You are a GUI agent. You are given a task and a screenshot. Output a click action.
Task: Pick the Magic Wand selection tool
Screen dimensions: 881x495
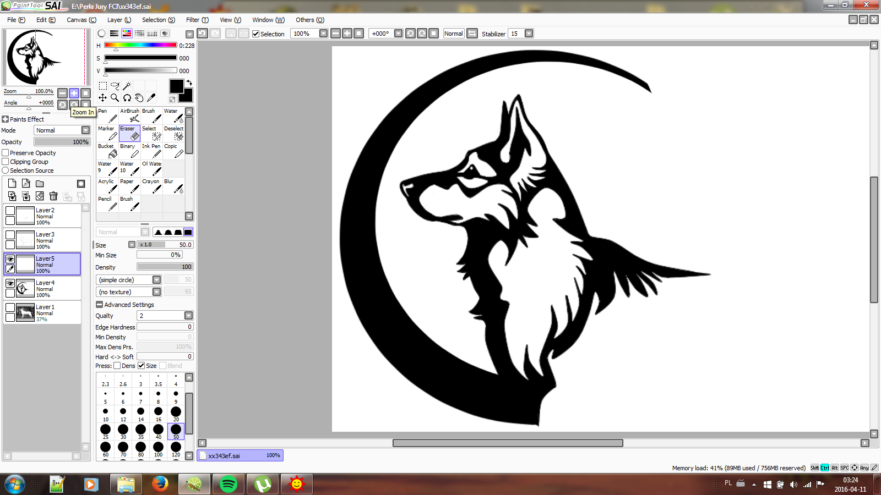[127, 86]
